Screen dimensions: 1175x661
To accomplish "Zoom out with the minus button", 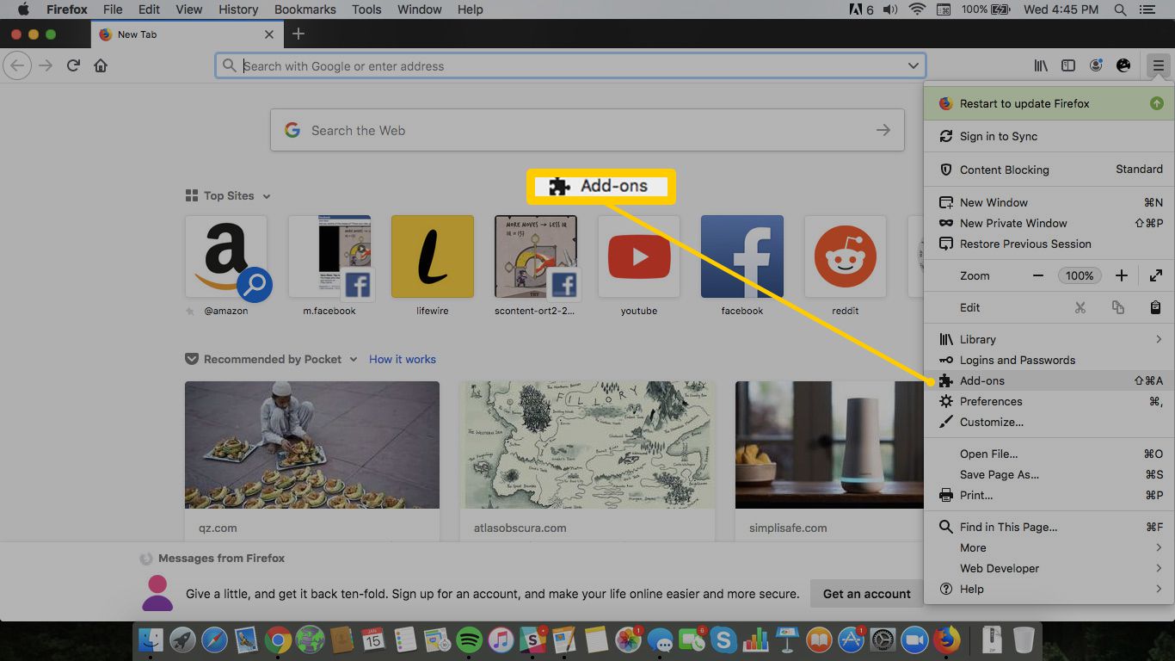I will click(1038, 275).
